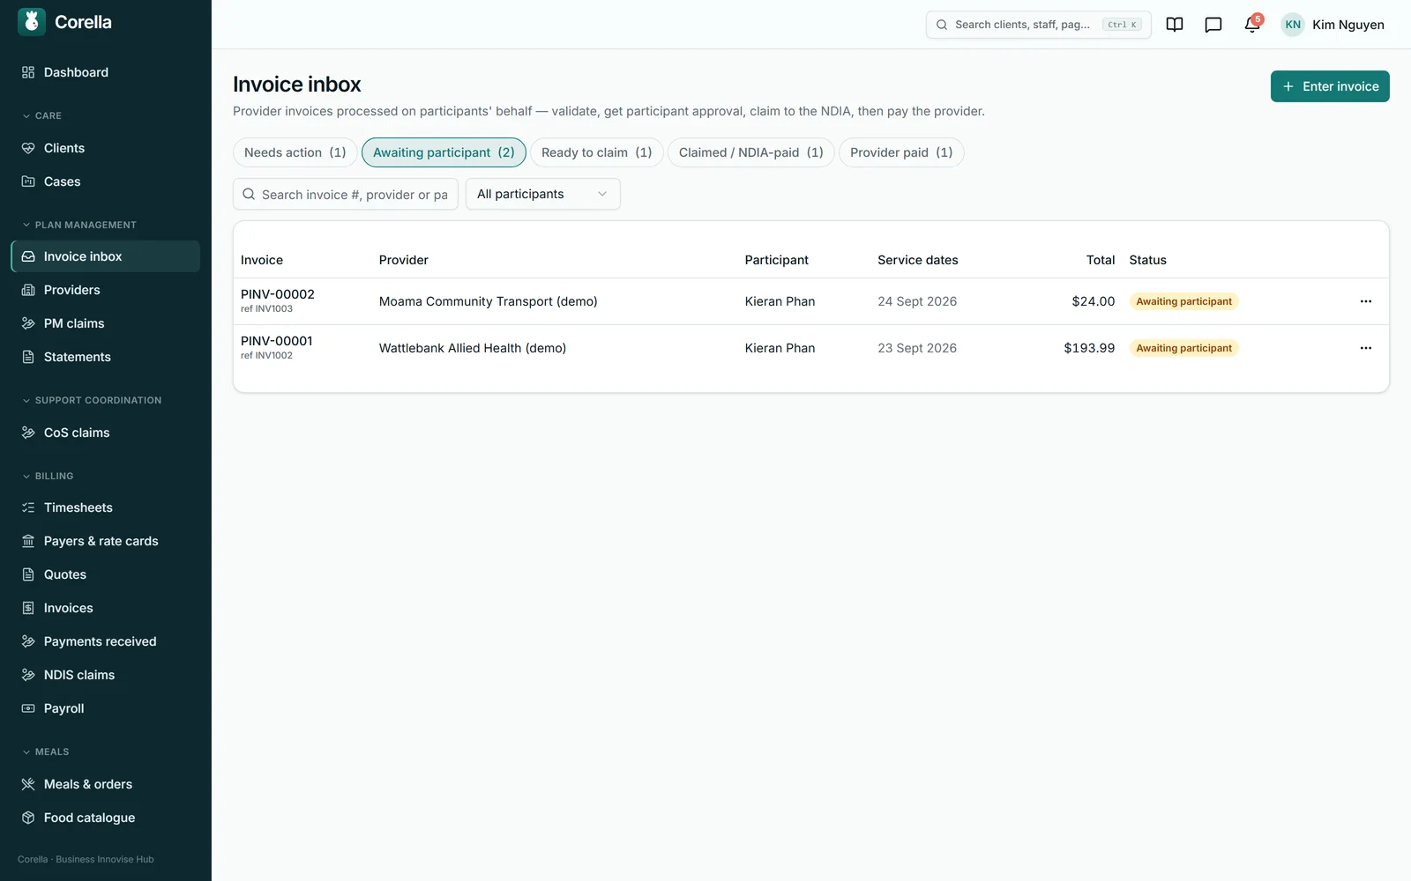Collapse the PLAN MANAGEMENT section
Image resolution: width=1411 pixels, height=881 pixels.
click(79, 225)
